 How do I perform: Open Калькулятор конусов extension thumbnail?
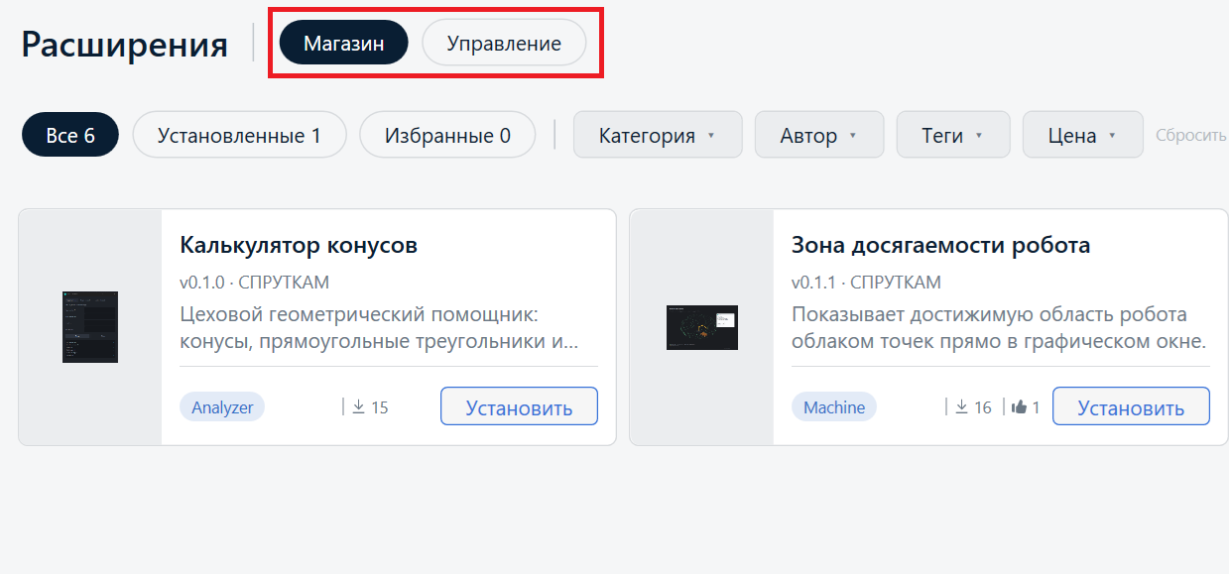coord(90,327)
